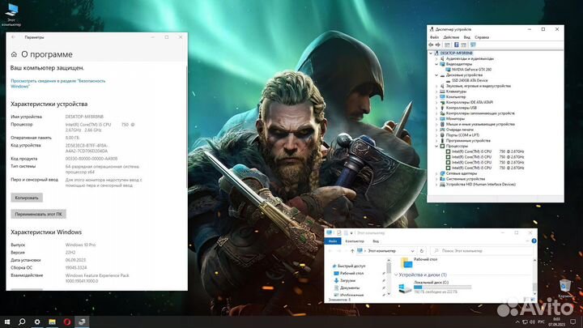Viewport: 583px width, 328px height.
Task: Click Settings gear in taskbar
Action: 37,322
